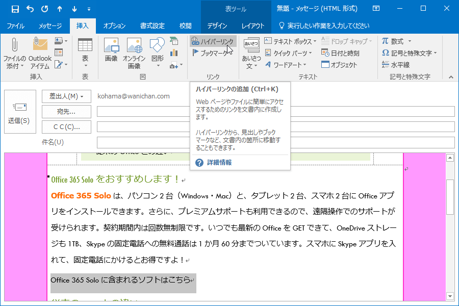Click the sender address kohama@wanichan.com

point(134,96)
